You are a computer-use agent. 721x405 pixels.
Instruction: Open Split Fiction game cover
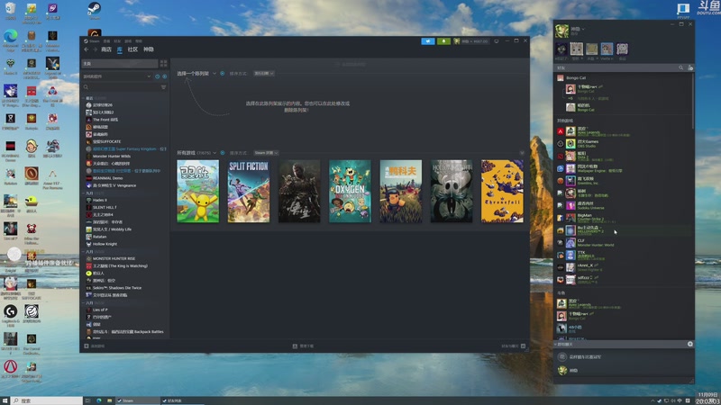(249, 191)
